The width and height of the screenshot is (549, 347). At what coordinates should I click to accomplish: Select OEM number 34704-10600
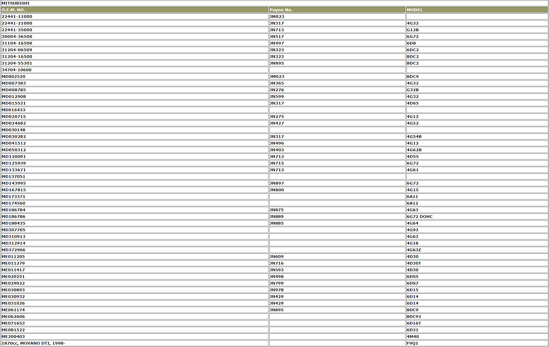click(x=135, y=70)
